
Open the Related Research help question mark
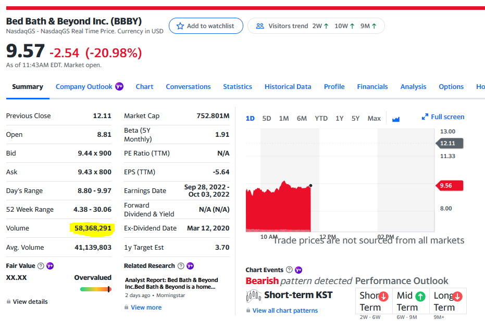pyautogui.click(x=181, y=266)
